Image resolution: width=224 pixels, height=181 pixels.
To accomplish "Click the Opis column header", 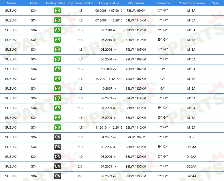I will point(215,3).
